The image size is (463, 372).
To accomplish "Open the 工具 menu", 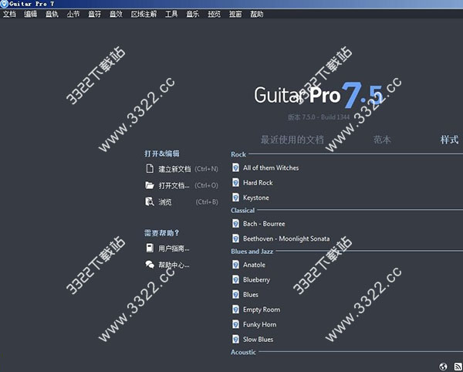I will coord(171,14).
